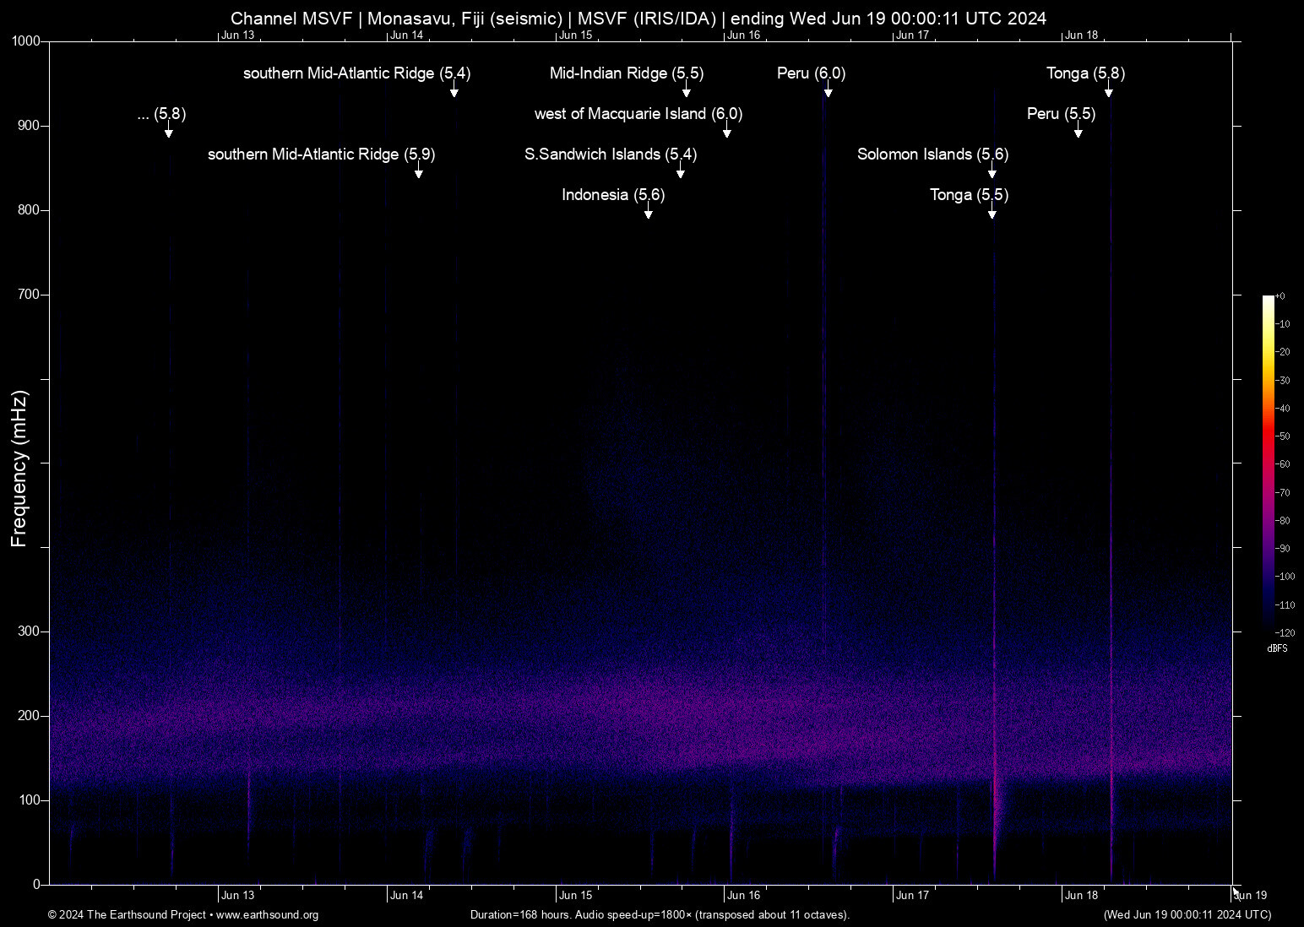
Task: Click the arrow under unnamed (5.8) event
Action: tap(168, 132)
